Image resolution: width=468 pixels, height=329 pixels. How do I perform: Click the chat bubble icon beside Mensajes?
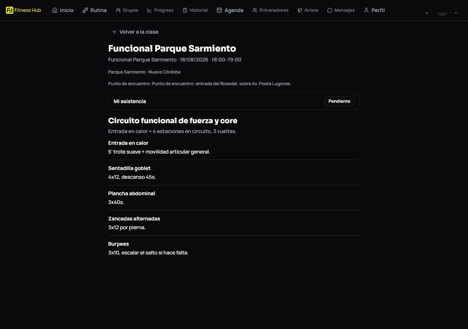330,10
